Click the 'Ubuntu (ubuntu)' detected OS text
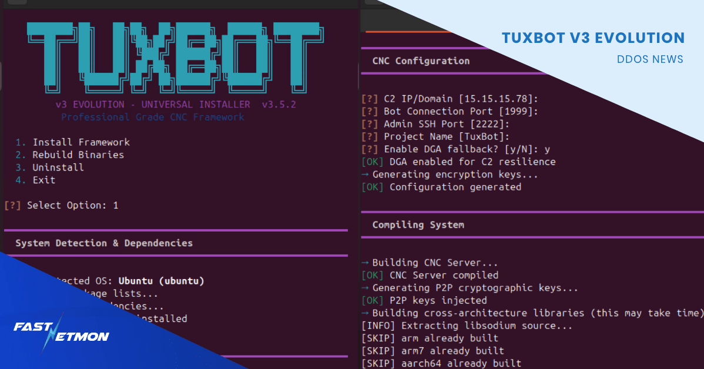Viewport: 704px width, 369px height. (161, 281)
